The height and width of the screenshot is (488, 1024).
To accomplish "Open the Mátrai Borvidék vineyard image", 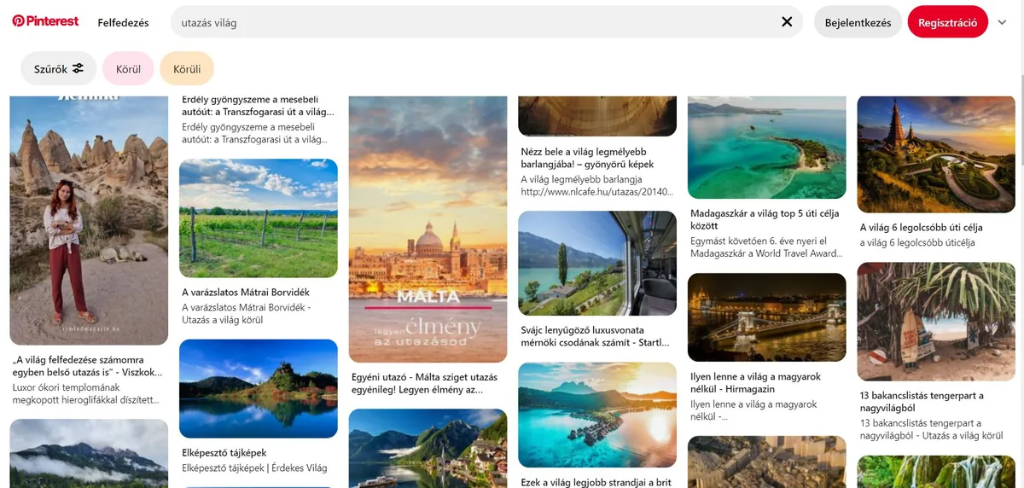I will click(259, 218).
